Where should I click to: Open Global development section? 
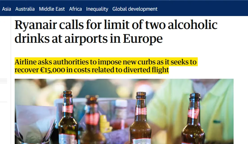pos(135,9)
